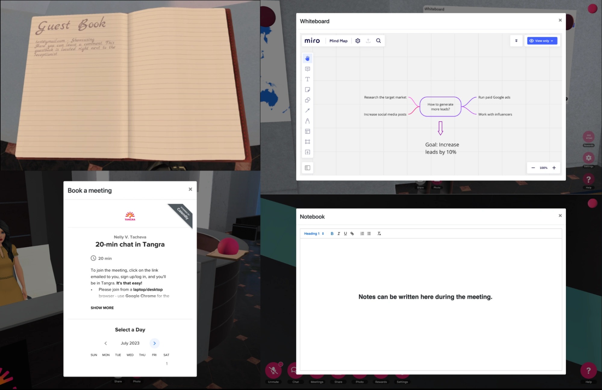602x390 pixels.
Task: Choose the shapes tool in Miro
Action: 307,100
